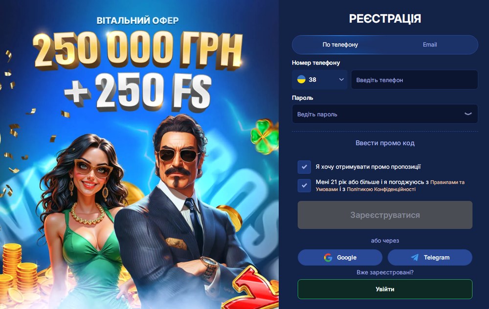Focus the password input field
489x309 pixels.
click(x=385, y=114)
